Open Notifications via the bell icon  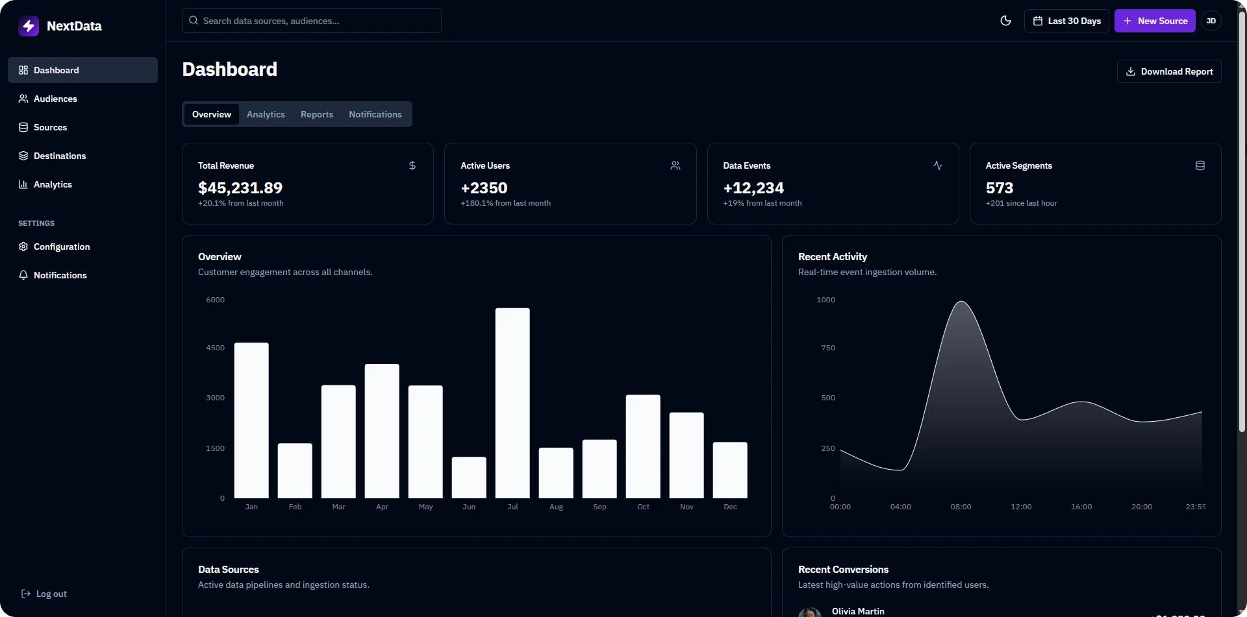23,275
